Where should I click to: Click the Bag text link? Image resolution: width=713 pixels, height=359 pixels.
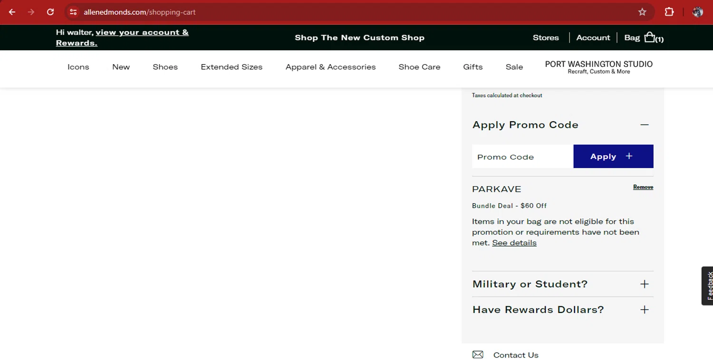632,38
